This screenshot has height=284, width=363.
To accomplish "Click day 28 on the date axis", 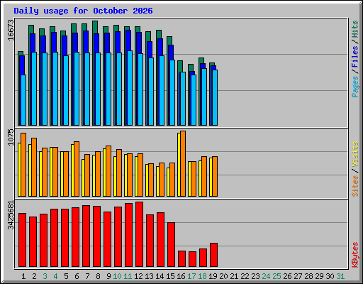I will [x=308, y=276].
